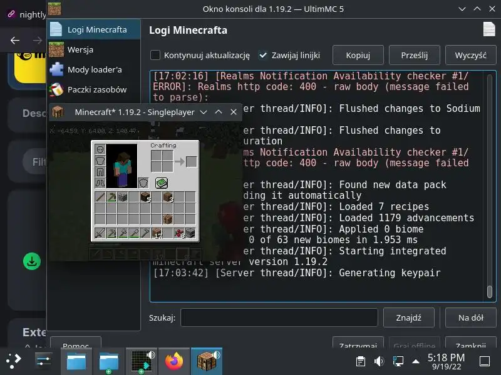501x375 pixels.
Task: Open the volume tray icon
Action: 379,361
